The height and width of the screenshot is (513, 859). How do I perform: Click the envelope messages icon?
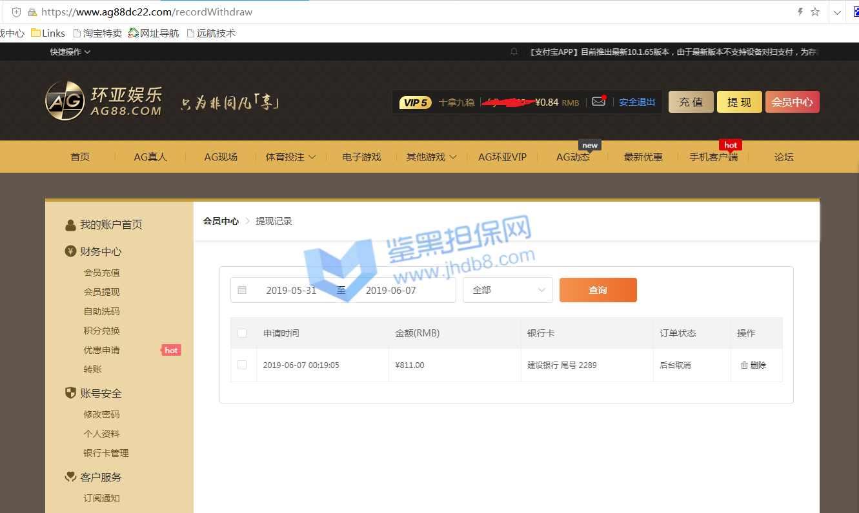click(x=598, y=102)
